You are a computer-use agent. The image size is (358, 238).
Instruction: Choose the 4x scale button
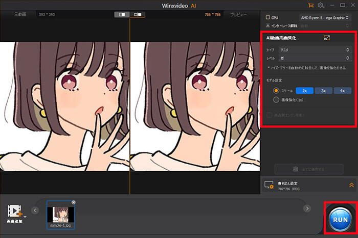pos(343,91)
